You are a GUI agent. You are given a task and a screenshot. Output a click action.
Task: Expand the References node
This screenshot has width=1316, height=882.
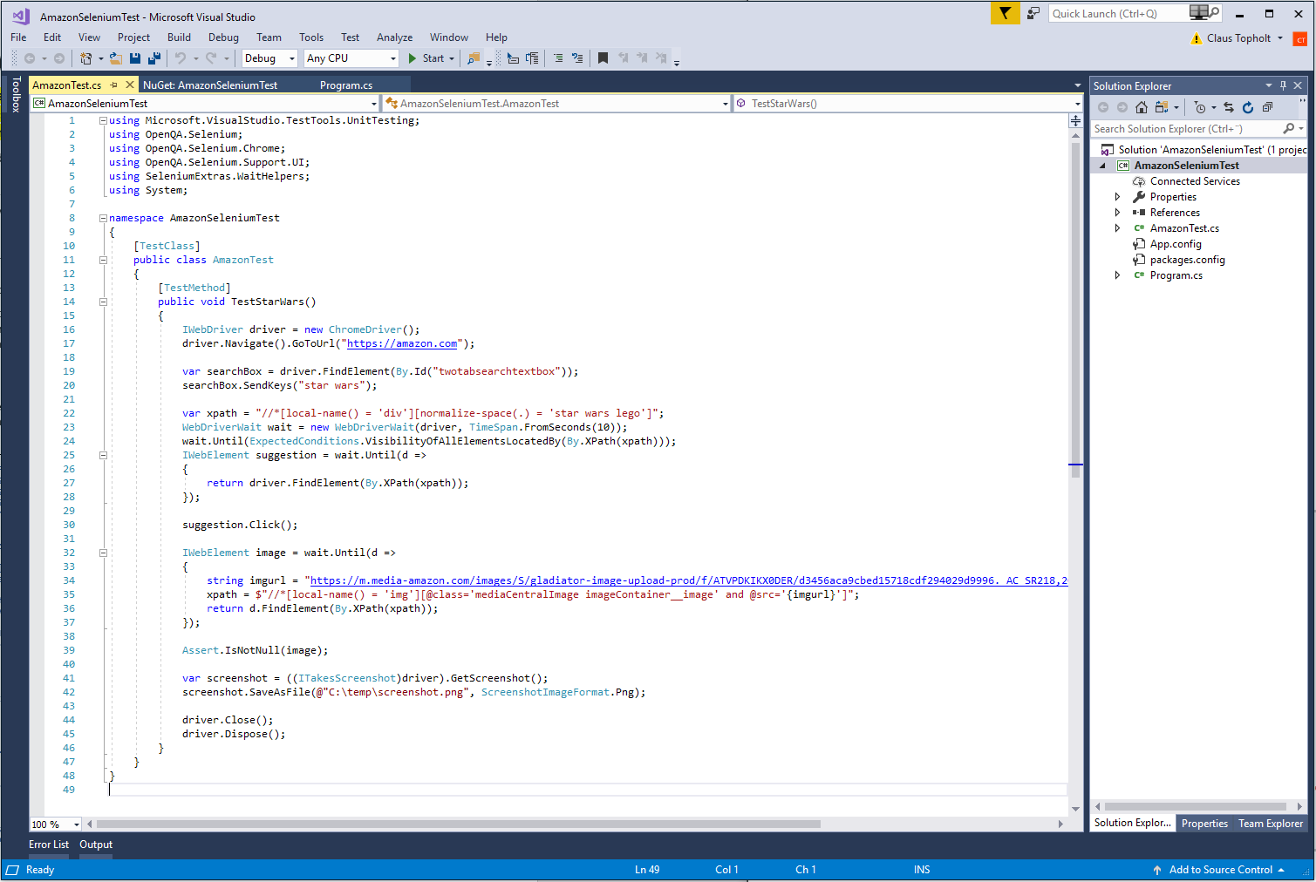point(1118,212)
